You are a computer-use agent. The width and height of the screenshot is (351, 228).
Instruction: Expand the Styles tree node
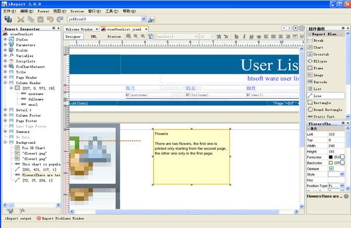[5, 39]
